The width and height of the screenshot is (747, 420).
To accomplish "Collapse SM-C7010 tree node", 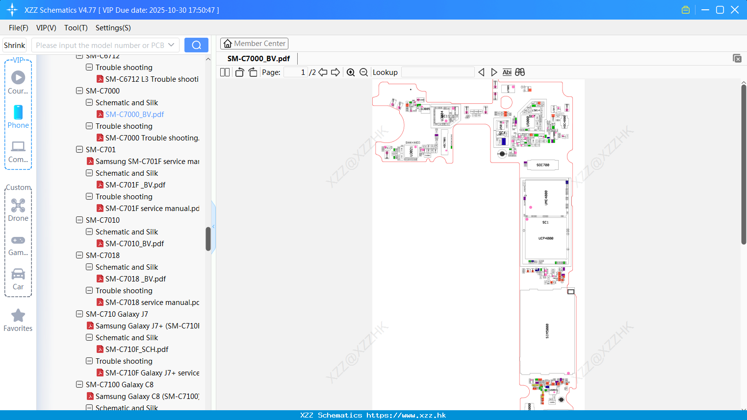I will coord(79,220).
